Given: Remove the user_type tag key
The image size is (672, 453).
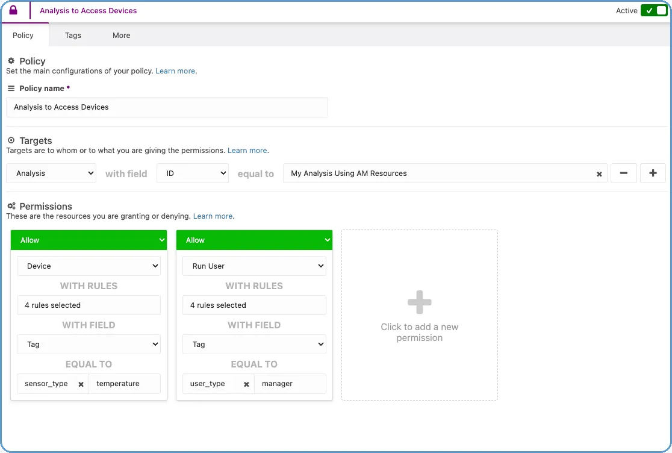Looking at the screenshot, I should click(x=246, y=384).
